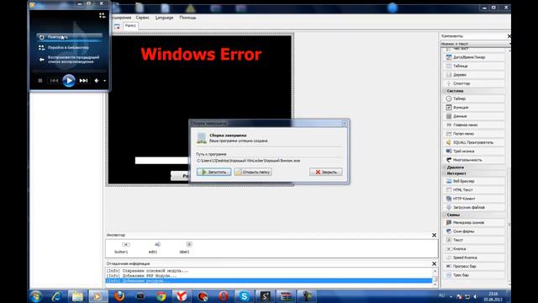
Task: Select the HTML Текст component
Action: click(x=474, y=189)
